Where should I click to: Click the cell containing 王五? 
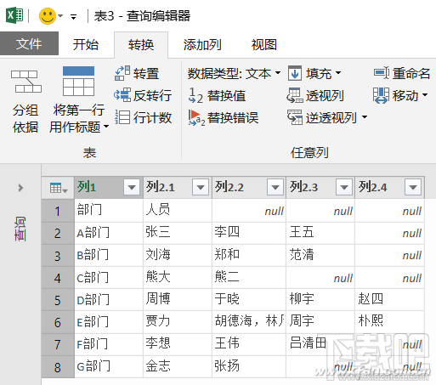pyautogui.click(x=320, y=233)
